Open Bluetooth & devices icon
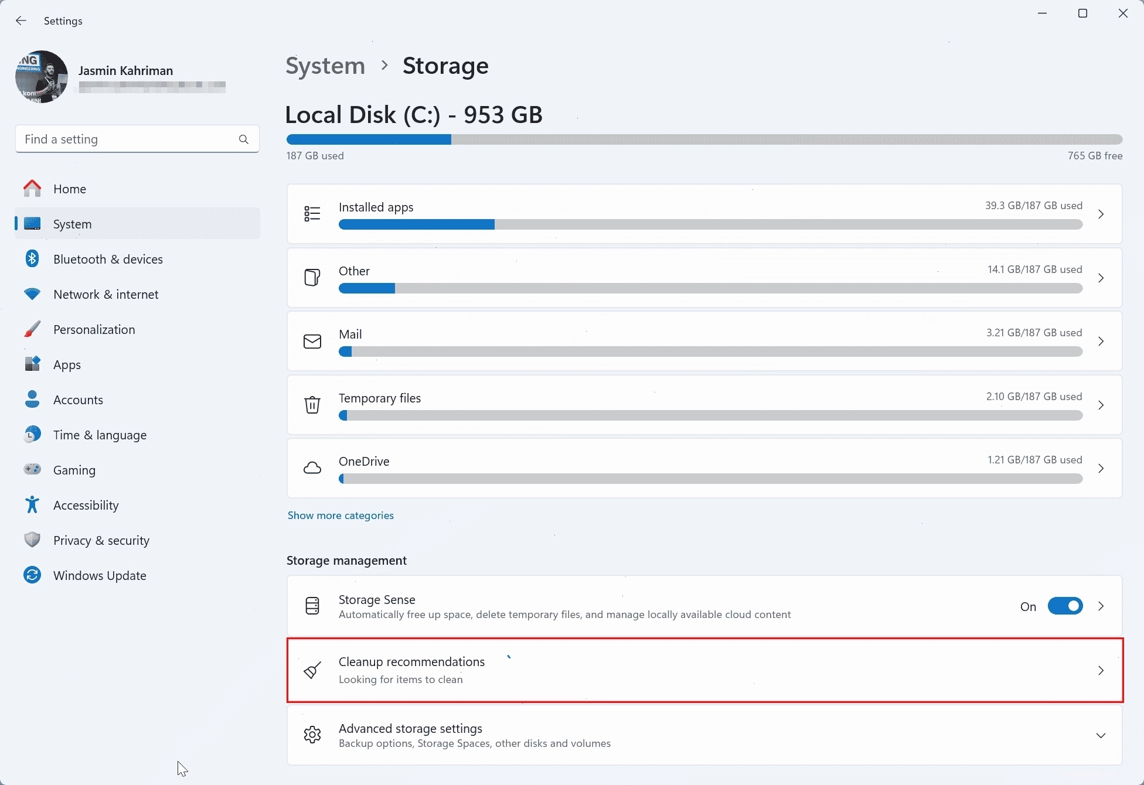This screenshot has height=785, width=1144. [32, 259]
